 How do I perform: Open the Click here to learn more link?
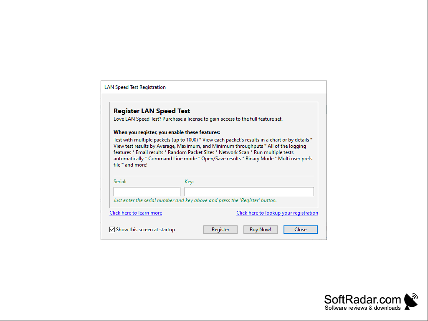(x=136, y=213)
